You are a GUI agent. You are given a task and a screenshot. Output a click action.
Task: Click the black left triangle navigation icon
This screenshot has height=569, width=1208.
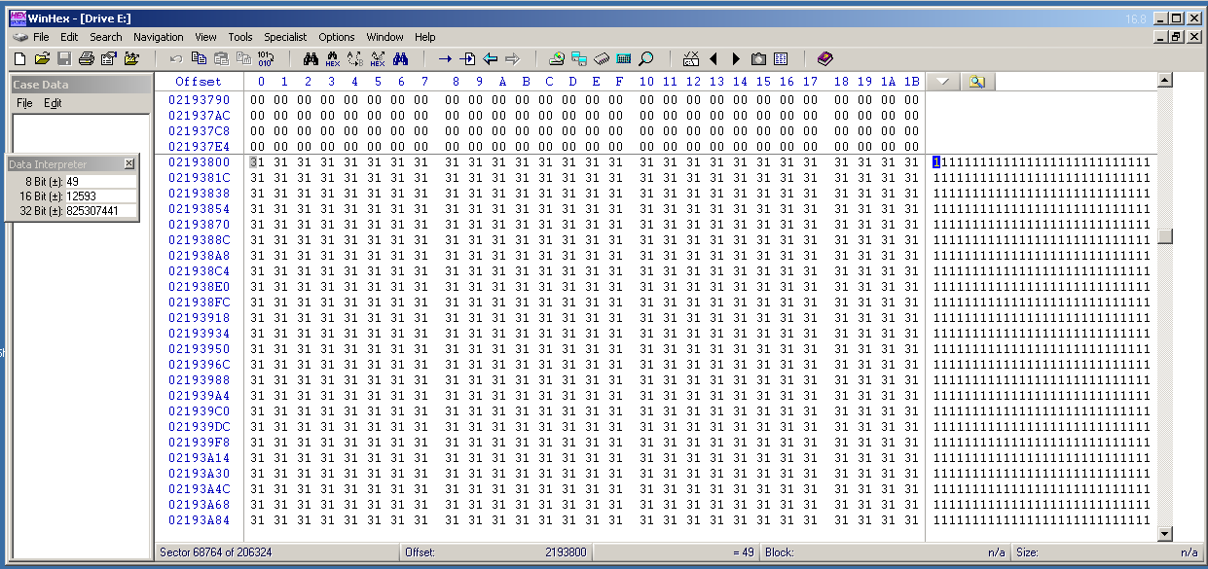click(714, 58)
